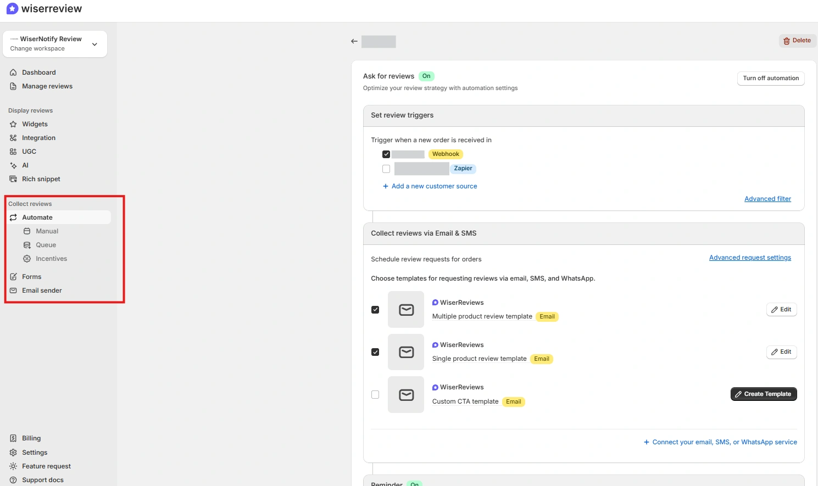
Task: Open the Dashboard from the sidebar
Action: (38, 72)
